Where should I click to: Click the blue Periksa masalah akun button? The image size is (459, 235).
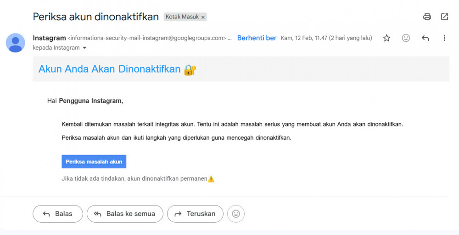[94, 161]
